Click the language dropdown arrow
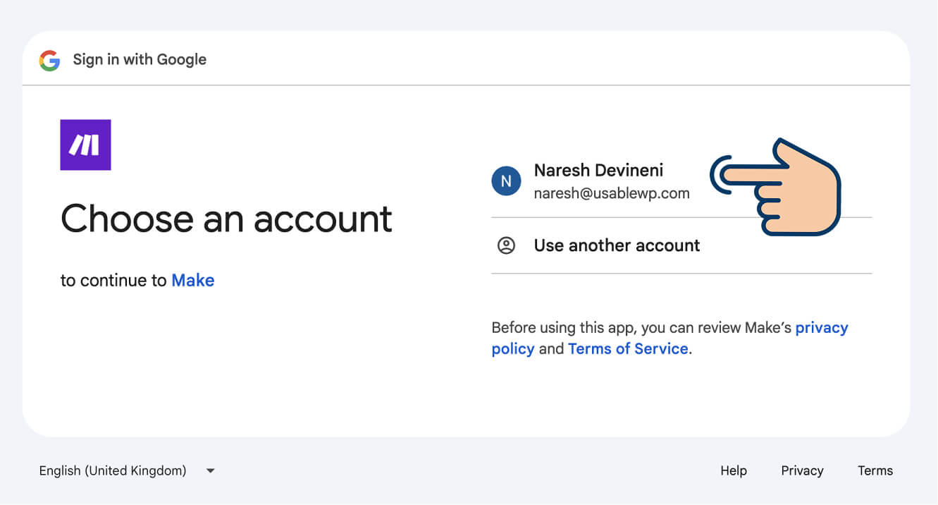938x505 pixels. pyautogui.click(x=210, y=470)
